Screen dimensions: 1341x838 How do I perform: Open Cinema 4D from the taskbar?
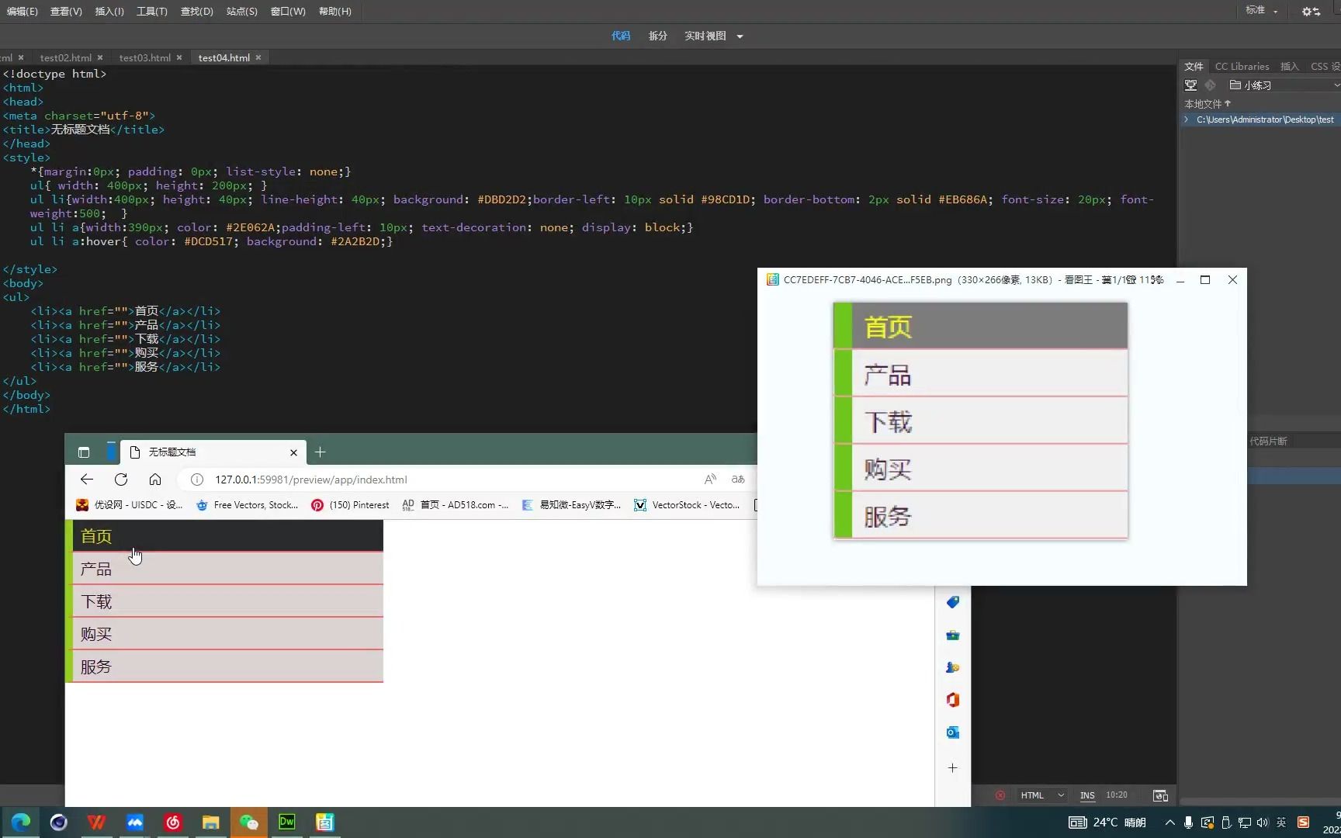click(59, 822)
